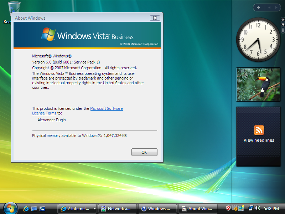The height and width of the screenshot is (214, 285).
Task: Launch Internet Explorer from Quick Launch
Action: click(26, 209)
